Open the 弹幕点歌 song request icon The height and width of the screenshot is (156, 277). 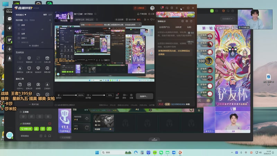pos(47,68)
